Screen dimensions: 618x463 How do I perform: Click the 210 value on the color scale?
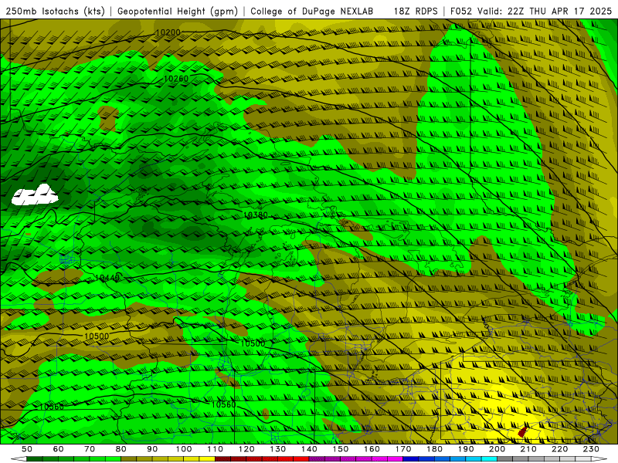(528, 449)
